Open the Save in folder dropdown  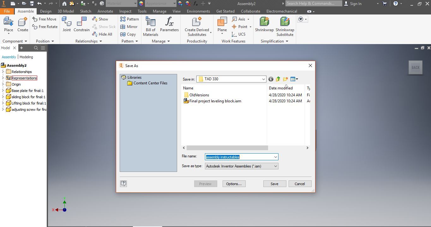pos(263,79)
